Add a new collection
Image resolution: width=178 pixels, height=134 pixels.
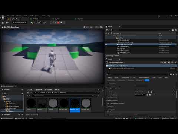19,114
